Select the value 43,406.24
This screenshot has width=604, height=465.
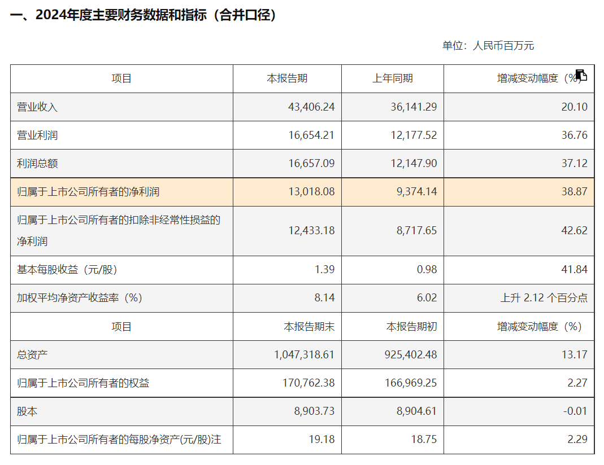311,107
